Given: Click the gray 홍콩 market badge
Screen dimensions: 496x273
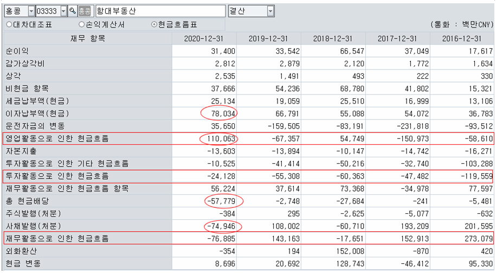Looking at the screenshot, I should click(x=85, y=11).
